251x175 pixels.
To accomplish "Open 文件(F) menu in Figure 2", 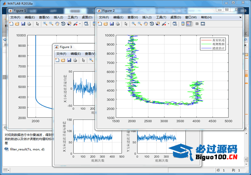I will (104, 17).
